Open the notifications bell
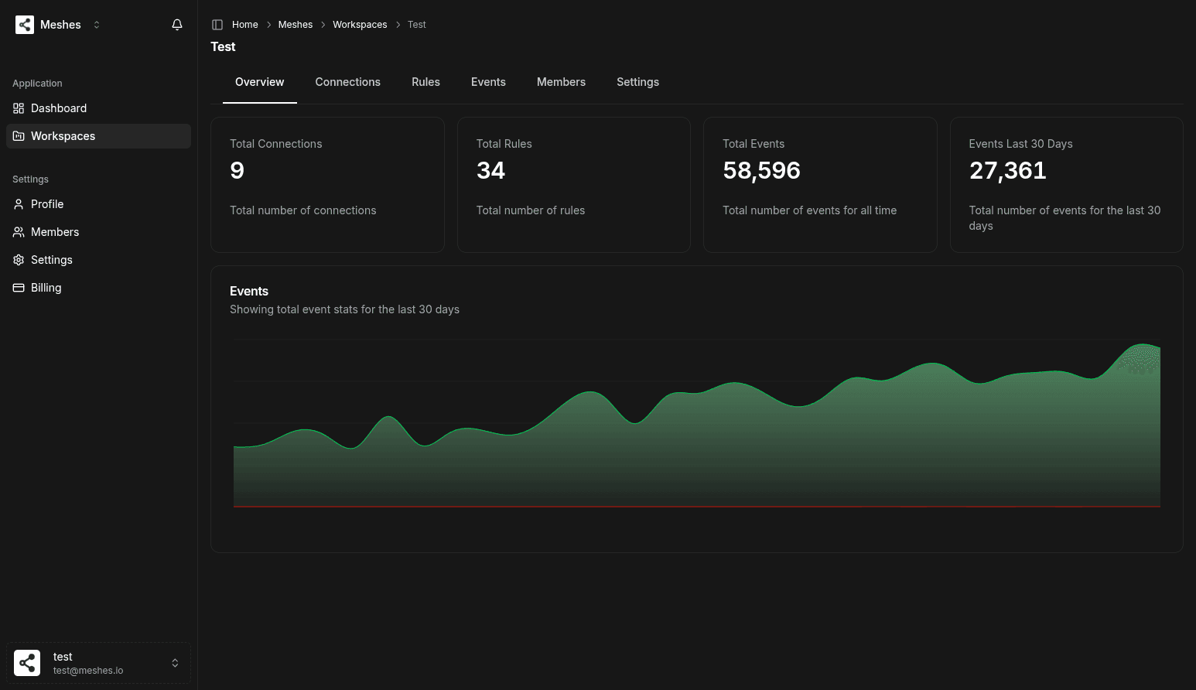The height and width of the screenshot is (690, 1196). click(x=177, y=24)
